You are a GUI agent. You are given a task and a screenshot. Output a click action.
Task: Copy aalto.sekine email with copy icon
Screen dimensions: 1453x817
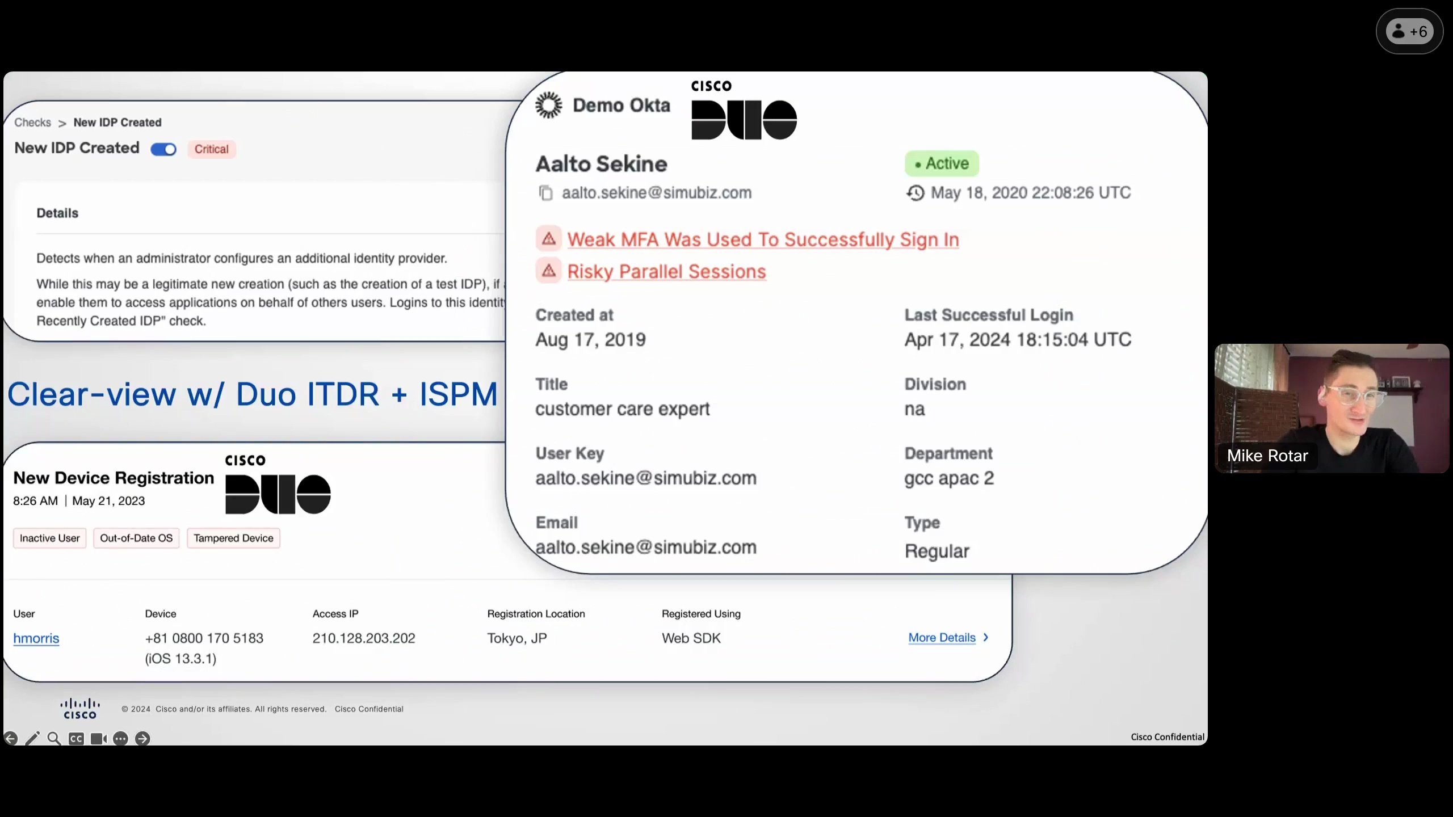click(545, 193)
